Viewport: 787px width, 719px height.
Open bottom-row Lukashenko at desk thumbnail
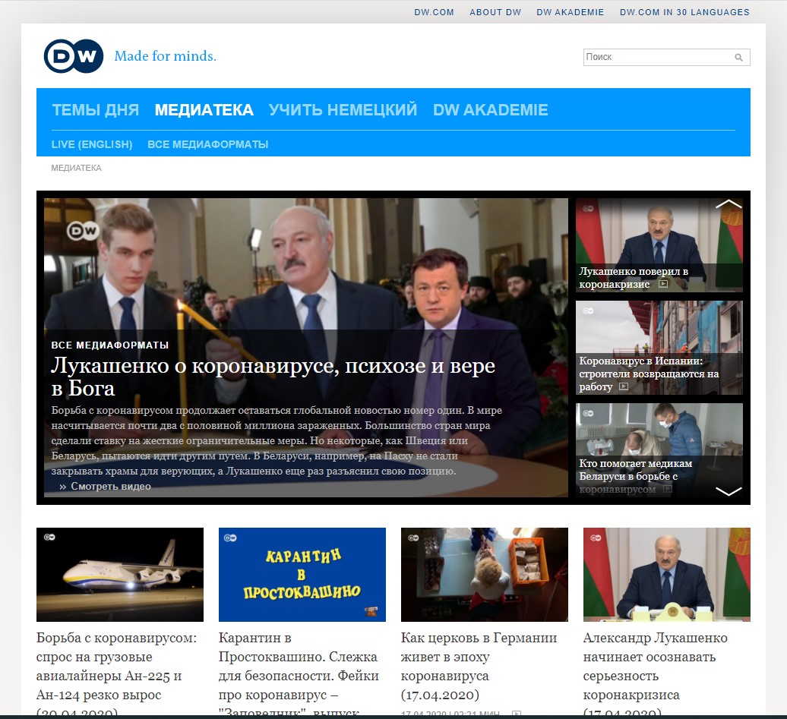click(666, 575)
